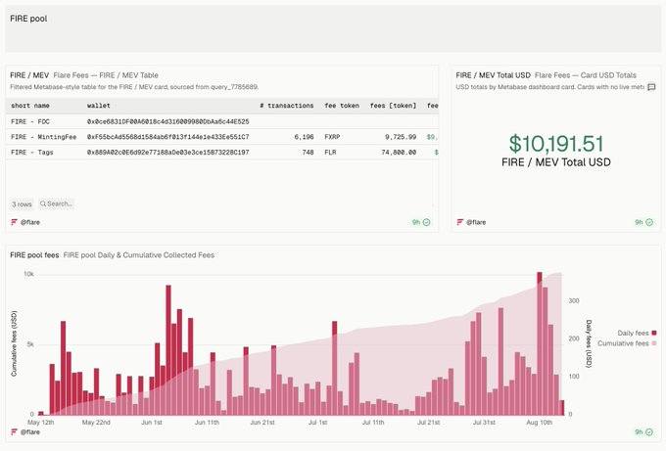The height and width of the screenshot is (451, 666).
Task: Toggle the Cumulative fees legend swatch
Action: coord(654,343)
